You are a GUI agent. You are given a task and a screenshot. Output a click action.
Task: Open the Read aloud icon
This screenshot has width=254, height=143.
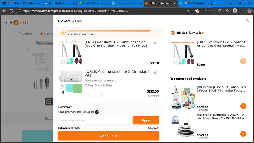[205, 11]
